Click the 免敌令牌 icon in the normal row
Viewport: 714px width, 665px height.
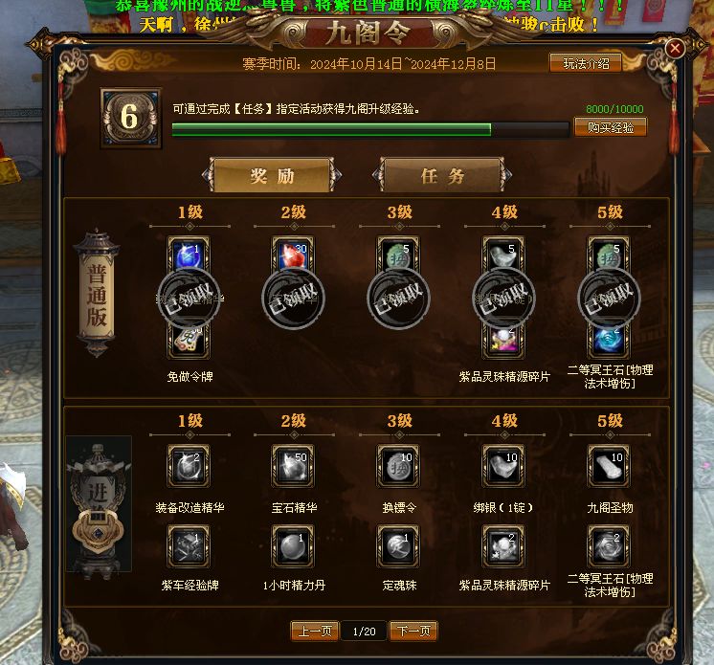189,343
